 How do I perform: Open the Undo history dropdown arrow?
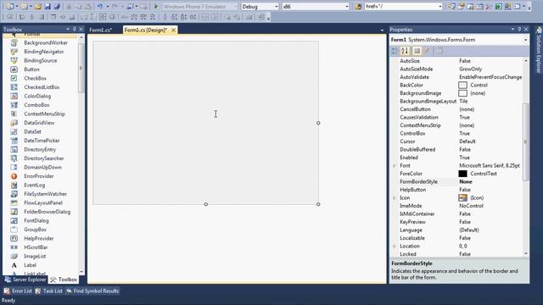pyautogui.click(x=108, y=7)
